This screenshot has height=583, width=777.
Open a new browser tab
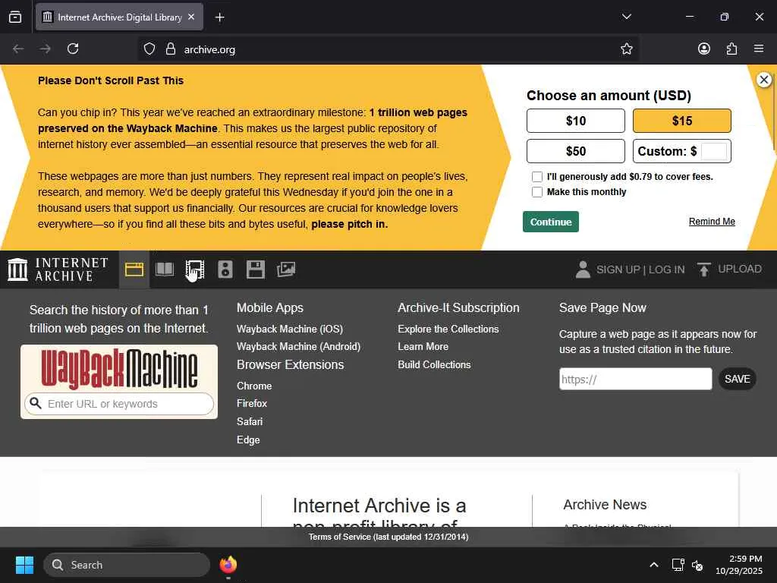(x=219, y=17)
